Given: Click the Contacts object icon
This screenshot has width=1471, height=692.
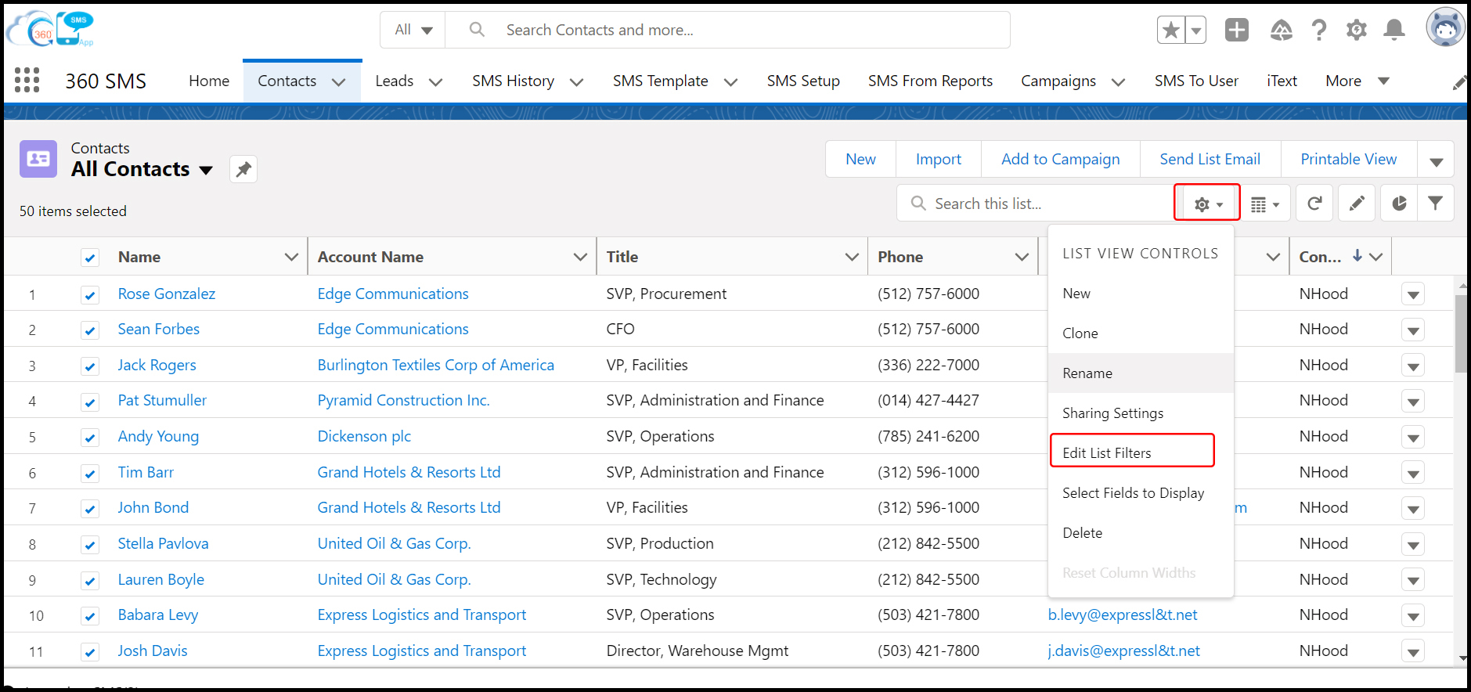Looking at the screenshot, I should (38, 159).
